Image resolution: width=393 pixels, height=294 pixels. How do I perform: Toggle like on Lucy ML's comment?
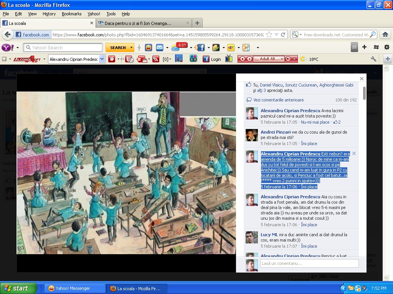309,246
